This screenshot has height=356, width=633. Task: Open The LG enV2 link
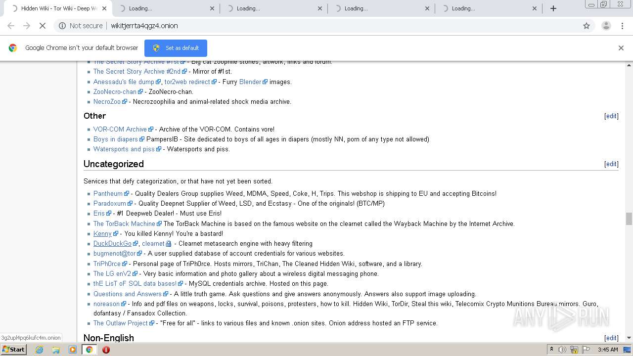112,274
